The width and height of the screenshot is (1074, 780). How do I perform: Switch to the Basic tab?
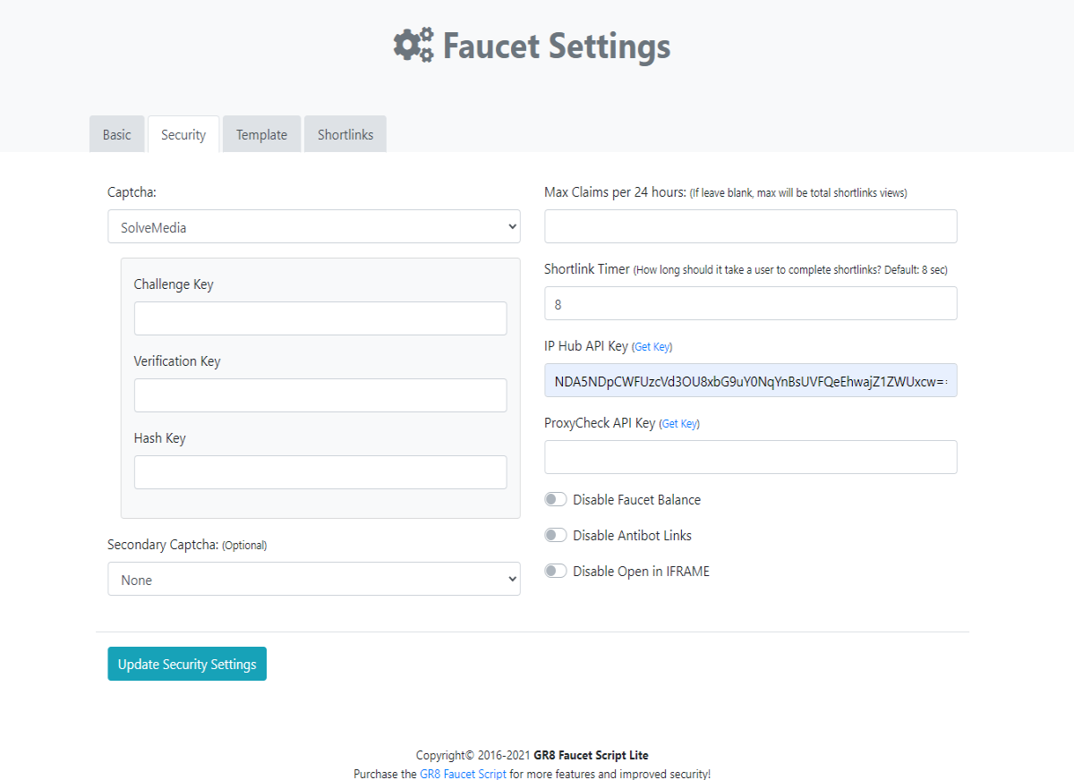pyautogui.click(x=116, y=134)
